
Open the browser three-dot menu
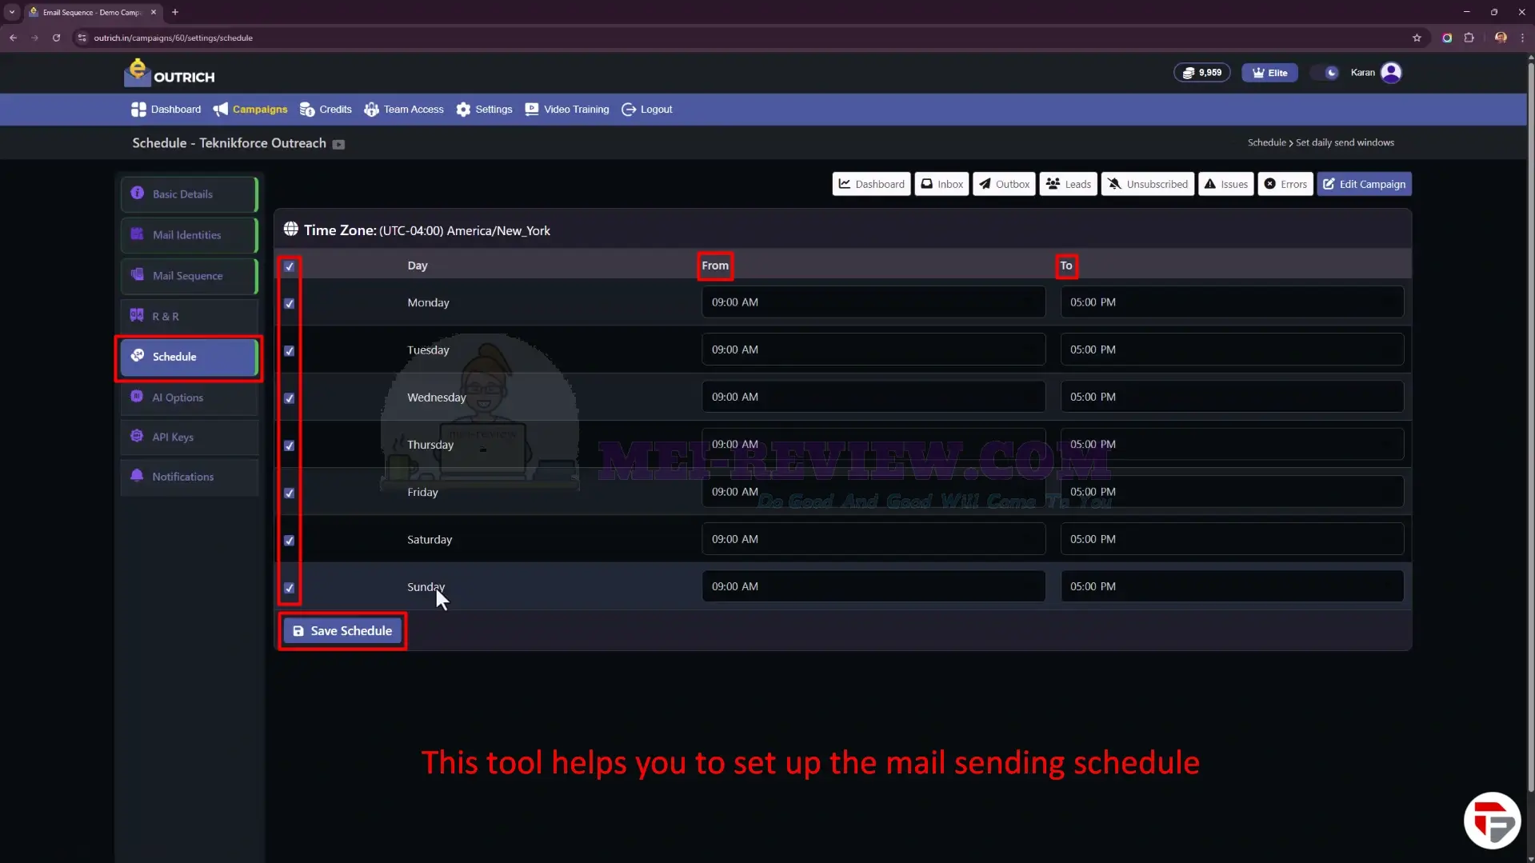1522,38
